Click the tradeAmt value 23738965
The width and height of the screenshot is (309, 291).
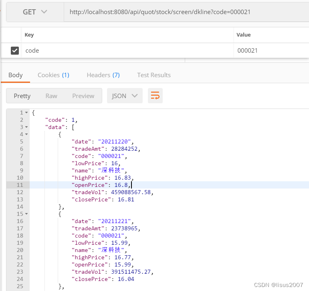[x=124, y=229]
